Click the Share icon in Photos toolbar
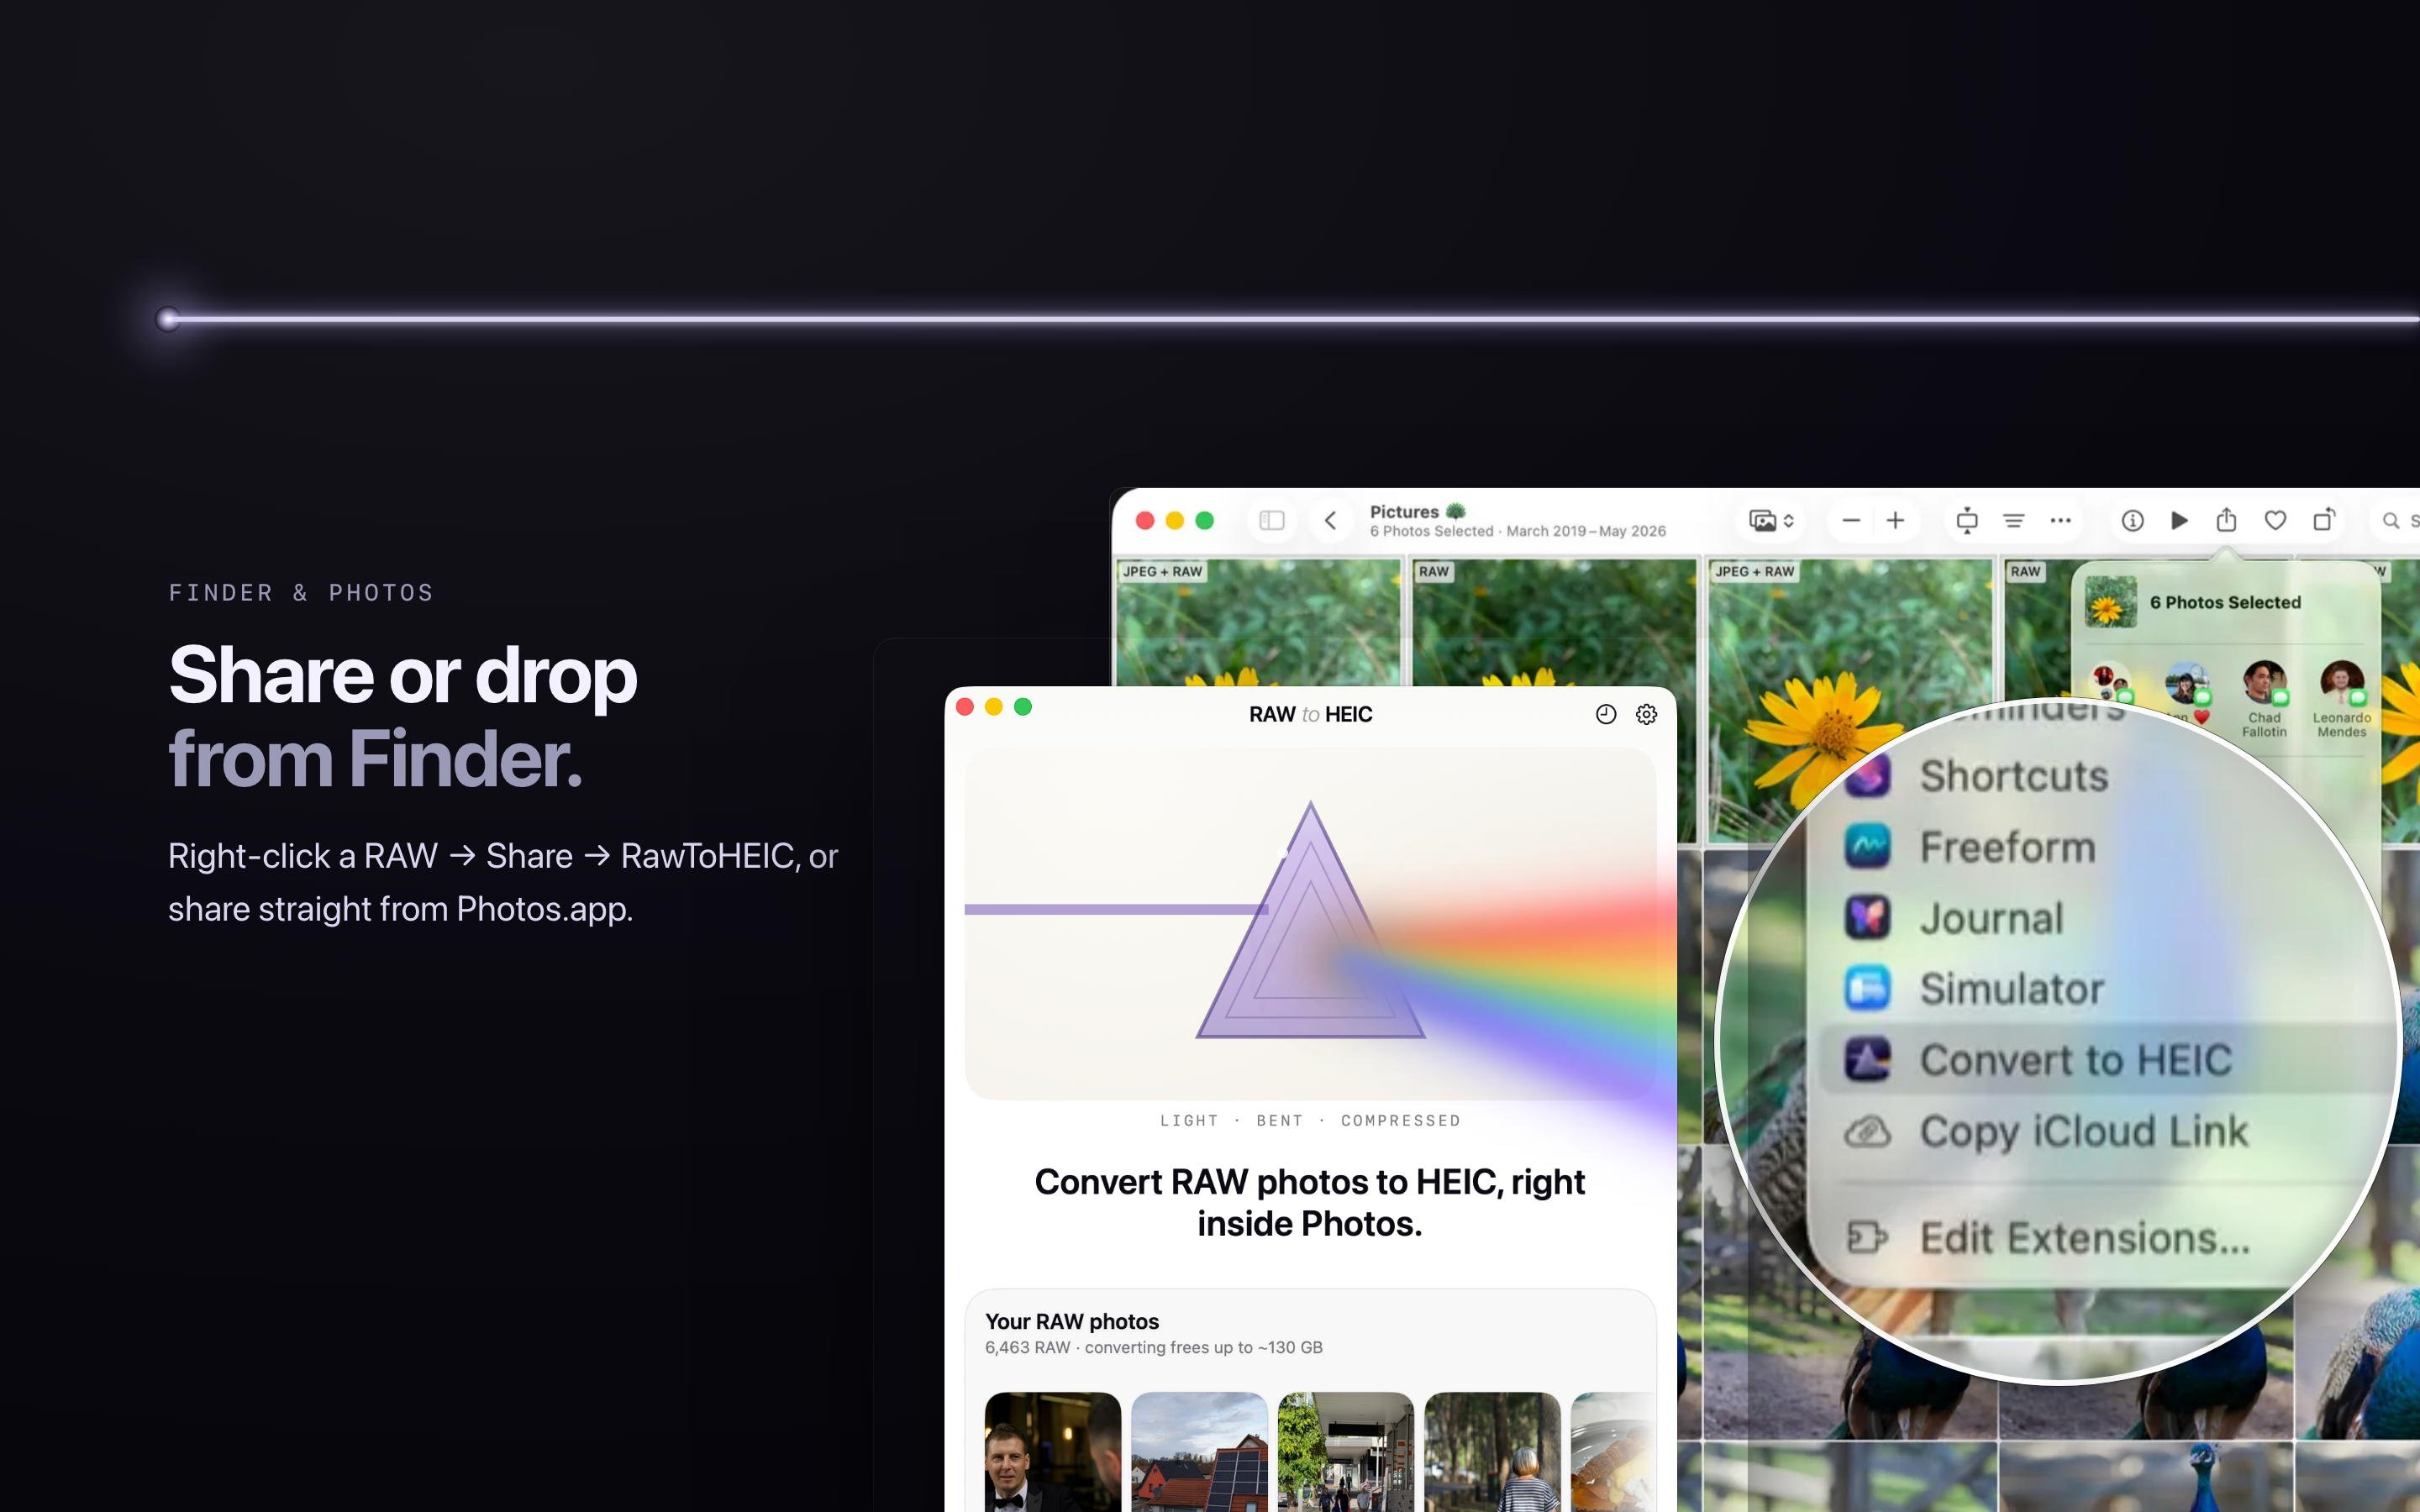This screenshot has height=1512, width=2420. 2226,519
